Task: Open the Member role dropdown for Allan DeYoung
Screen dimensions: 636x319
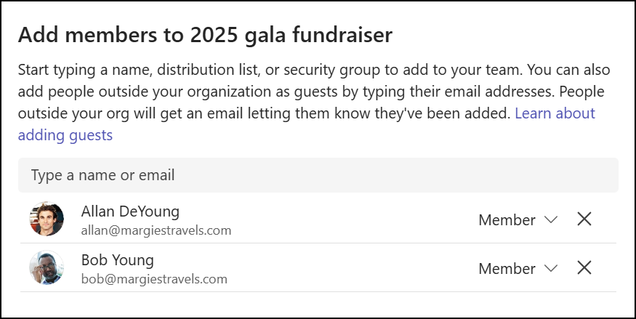Action: 517,220
